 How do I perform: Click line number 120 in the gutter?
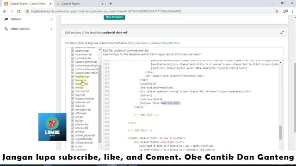pyautogui.click(x=107, y=91)
